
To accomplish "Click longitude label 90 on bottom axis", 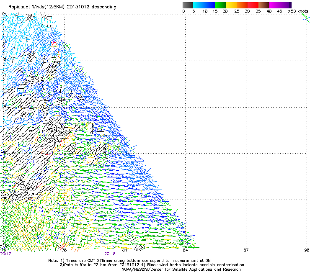I will 307,250.
